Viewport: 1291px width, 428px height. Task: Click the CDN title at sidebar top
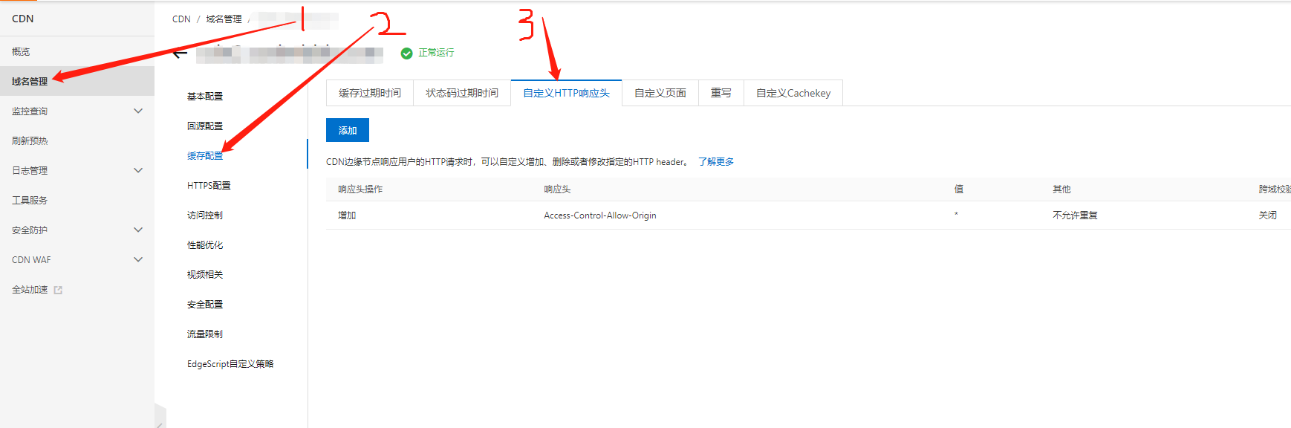point(23,19)
